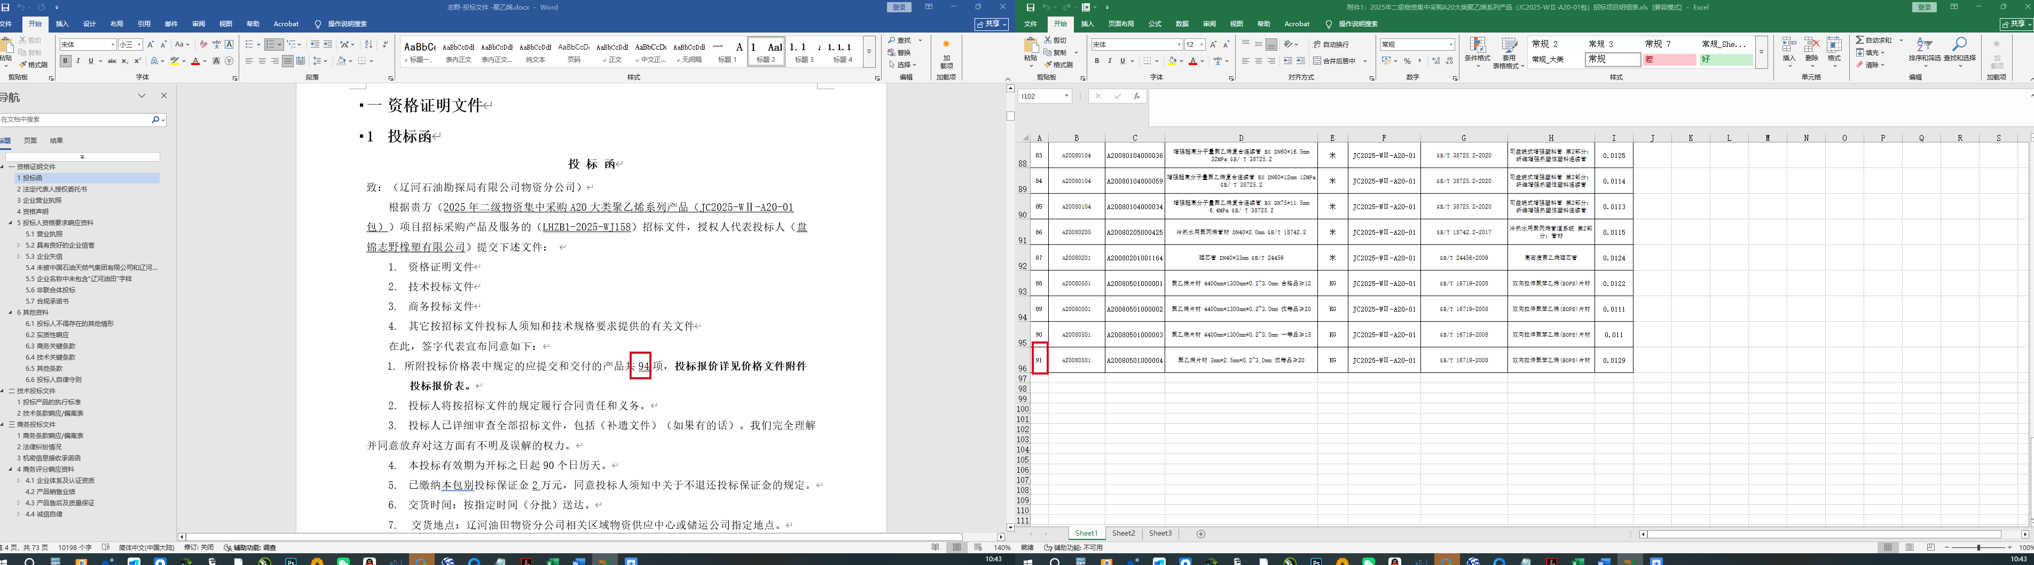This screenshot has height=565, width=2034.
Task: Toggle underline in Word ribbon
Action: 91,61
